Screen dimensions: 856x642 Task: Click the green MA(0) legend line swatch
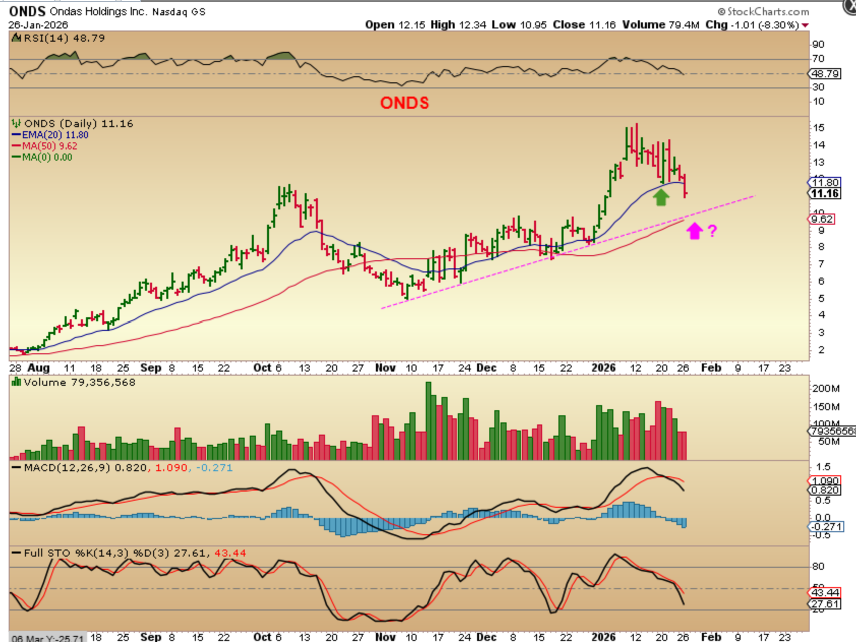coord(16,158)
